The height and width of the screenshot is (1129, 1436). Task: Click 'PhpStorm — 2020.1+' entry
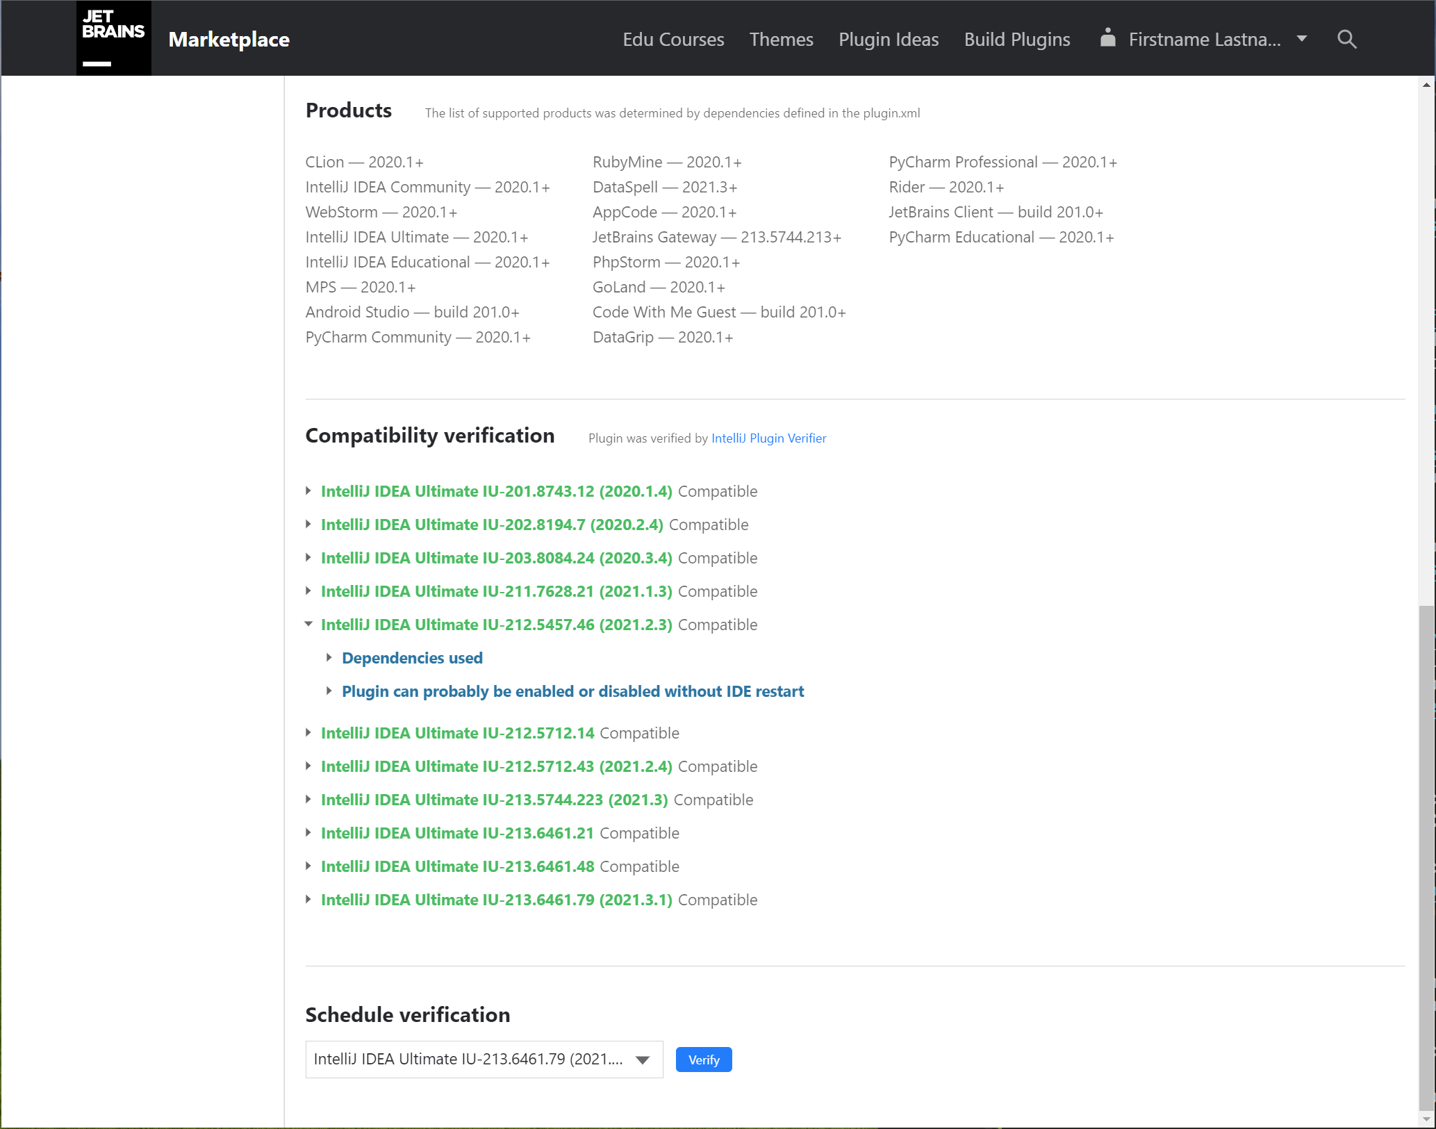click(666, 262)
